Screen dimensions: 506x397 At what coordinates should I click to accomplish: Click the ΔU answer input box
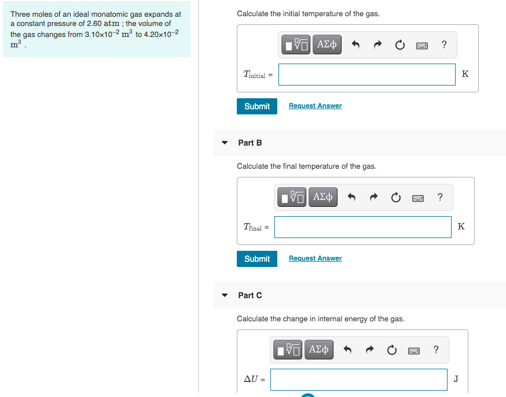358,379
